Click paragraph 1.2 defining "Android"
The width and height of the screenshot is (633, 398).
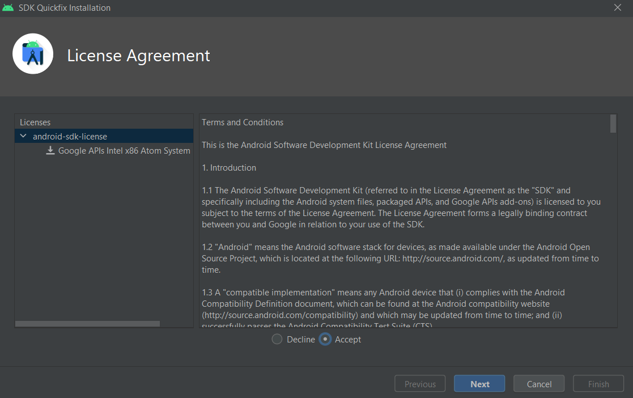coord(401,258)
